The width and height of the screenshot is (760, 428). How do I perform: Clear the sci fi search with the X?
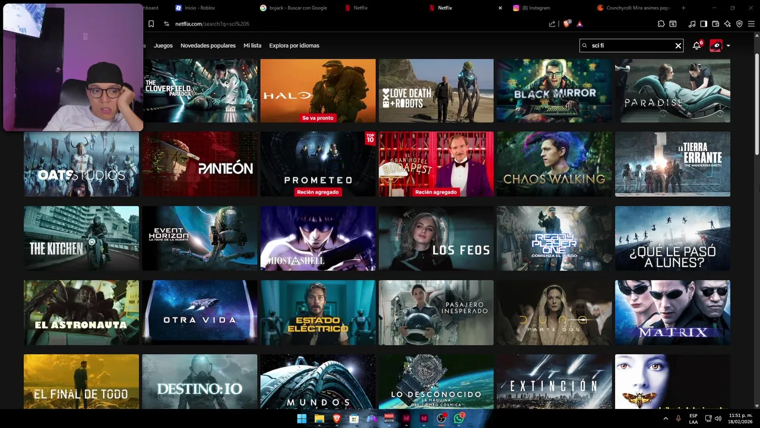tap(678, 46)
